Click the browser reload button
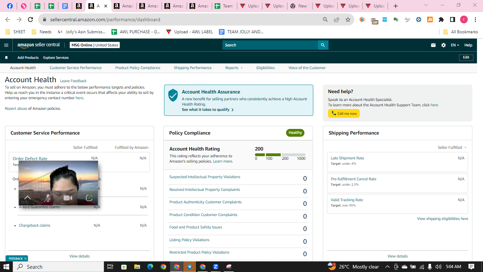The image size is (483, 272). tap(30, 19)
